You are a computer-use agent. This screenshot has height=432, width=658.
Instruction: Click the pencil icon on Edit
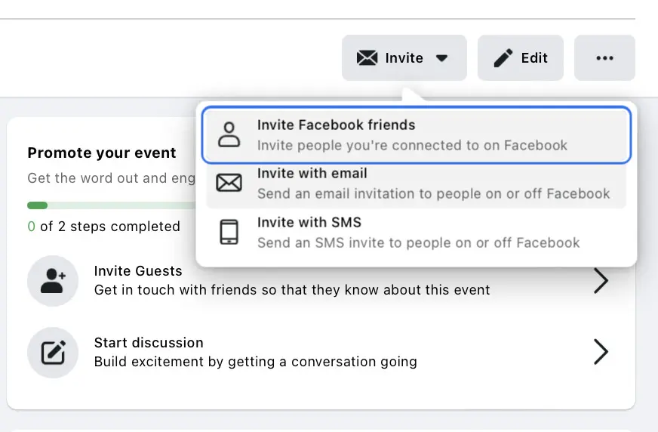tap(503, 58)
